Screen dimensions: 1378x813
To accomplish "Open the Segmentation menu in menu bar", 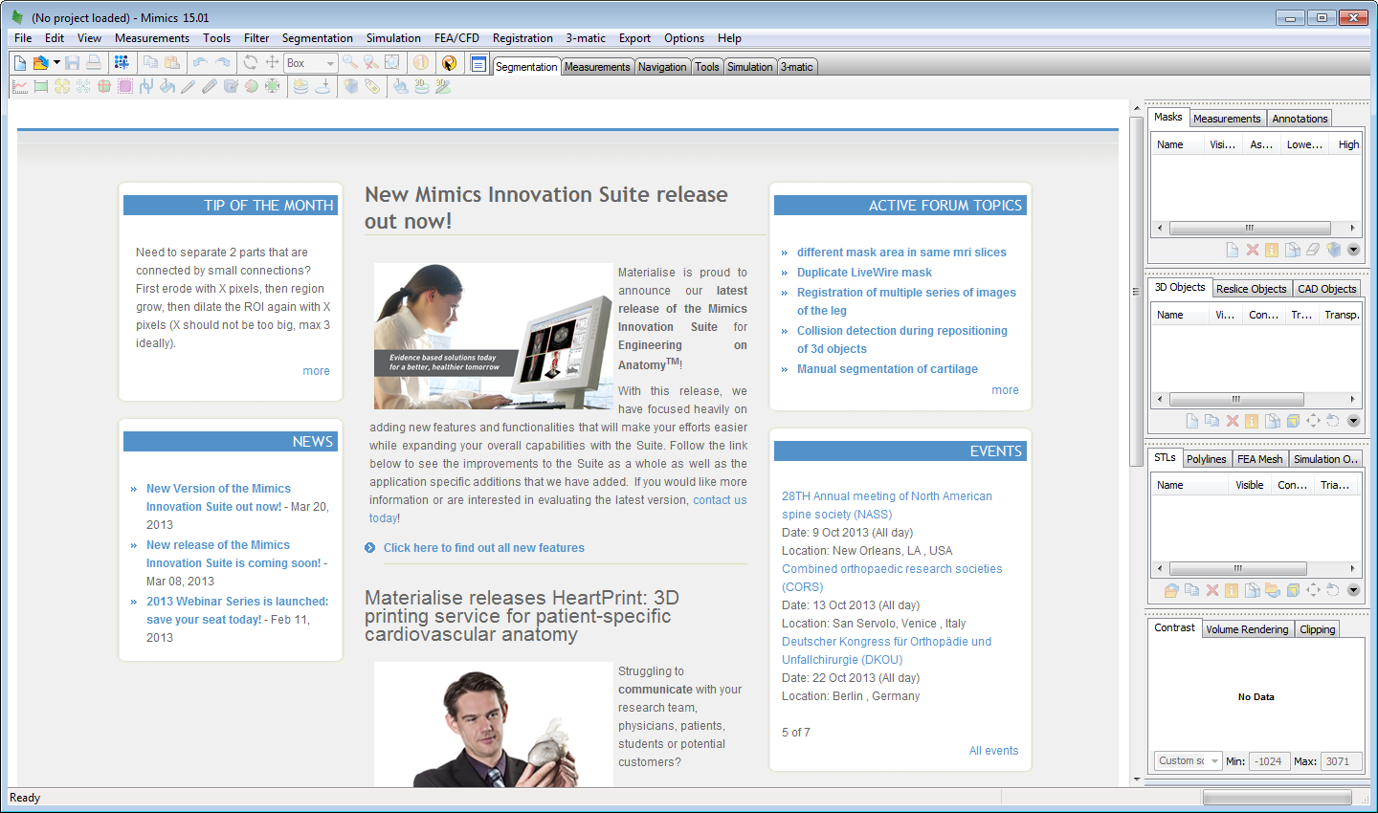I will (x=318, y=38).
